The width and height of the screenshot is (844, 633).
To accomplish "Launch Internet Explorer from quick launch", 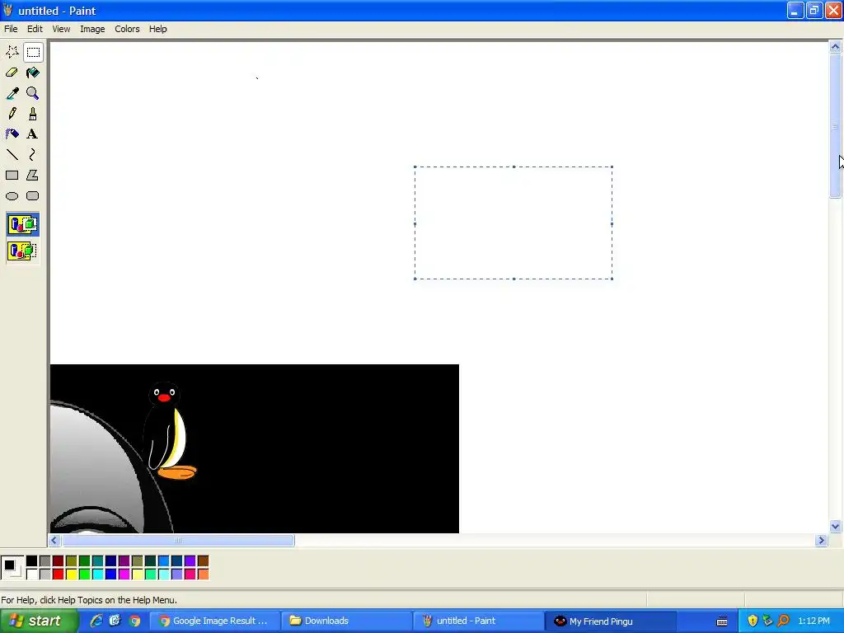I will click(x=96, y=621).
